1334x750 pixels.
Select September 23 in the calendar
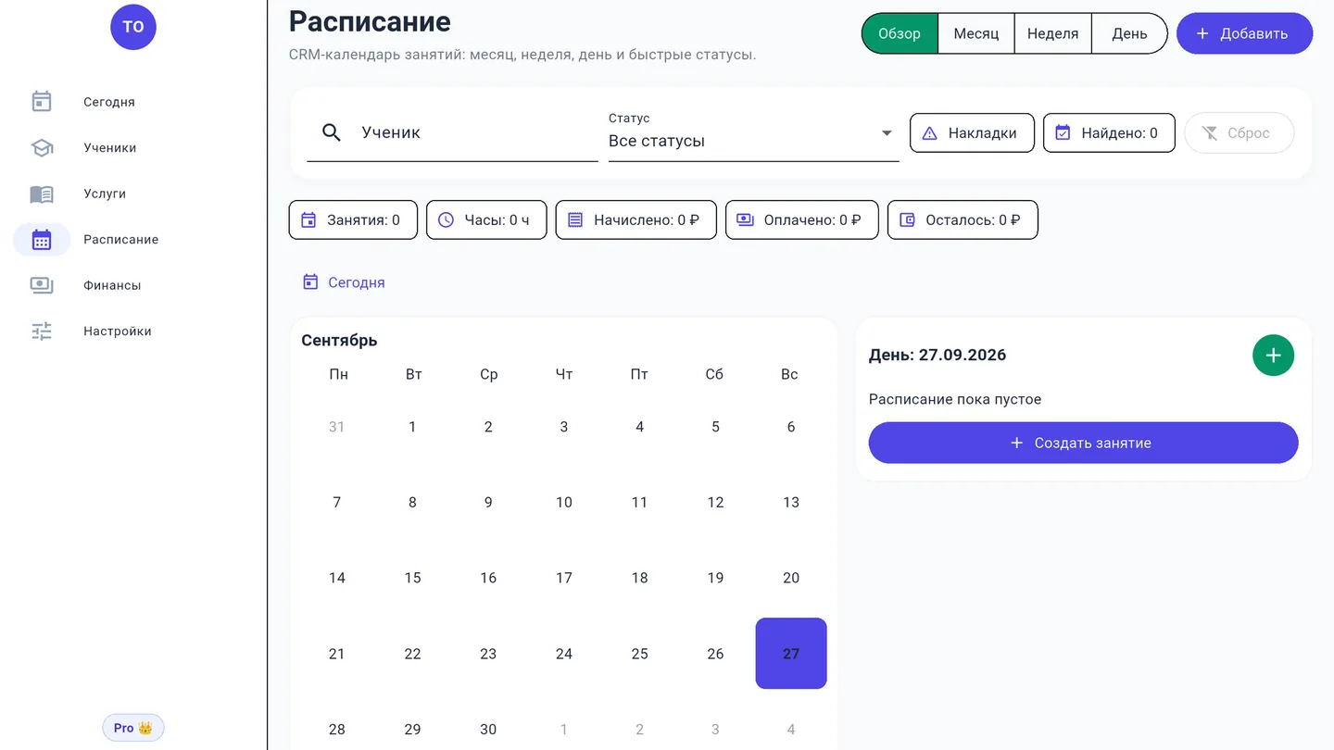(x=488, y=654)
